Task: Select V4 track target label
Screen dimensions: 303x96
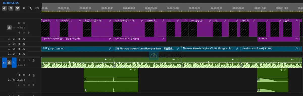Action: pos(14,39)
